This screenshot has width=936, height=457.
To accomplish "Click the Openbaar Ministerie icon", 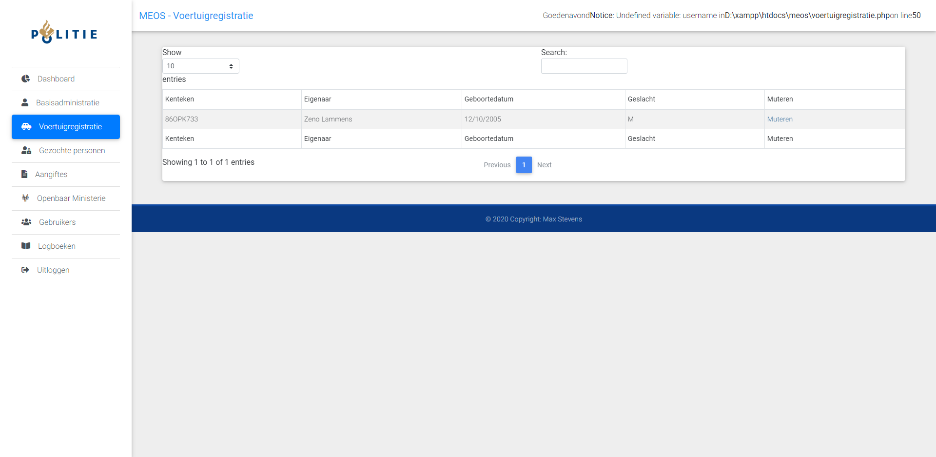I will pyautogui.click(x=25, y=198).
